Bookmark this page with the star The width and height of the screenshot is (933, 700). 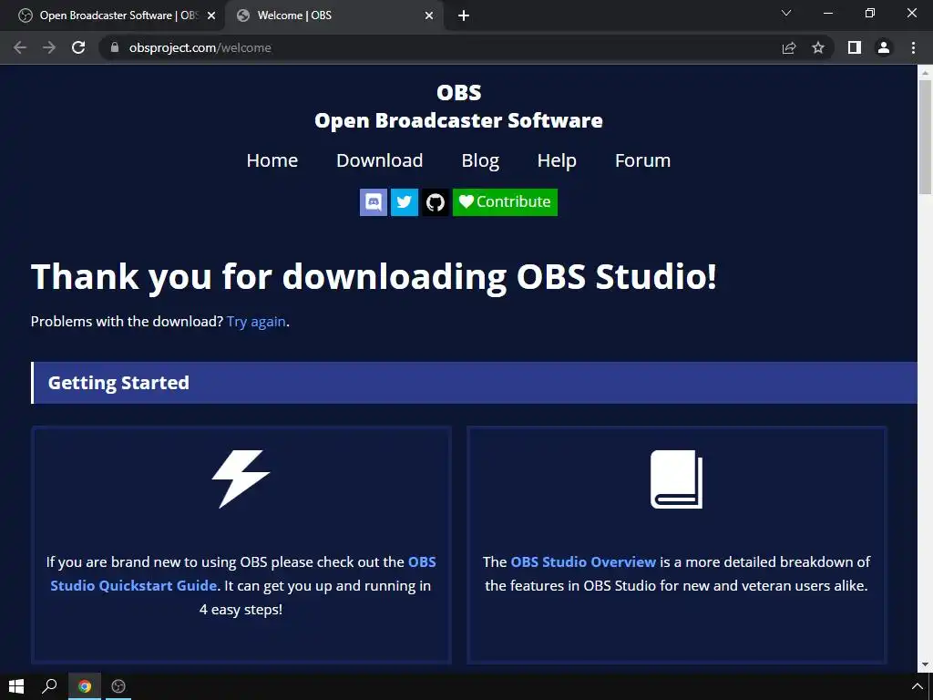[818, 47]
